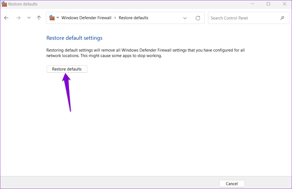292x189 pixels.
Task: Click the firewall icon in the title bar
Action: click(4, 4)
